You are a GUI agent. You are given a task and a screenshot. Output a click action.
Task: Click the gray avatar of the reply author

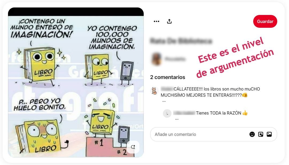click(x=167, y=113)
